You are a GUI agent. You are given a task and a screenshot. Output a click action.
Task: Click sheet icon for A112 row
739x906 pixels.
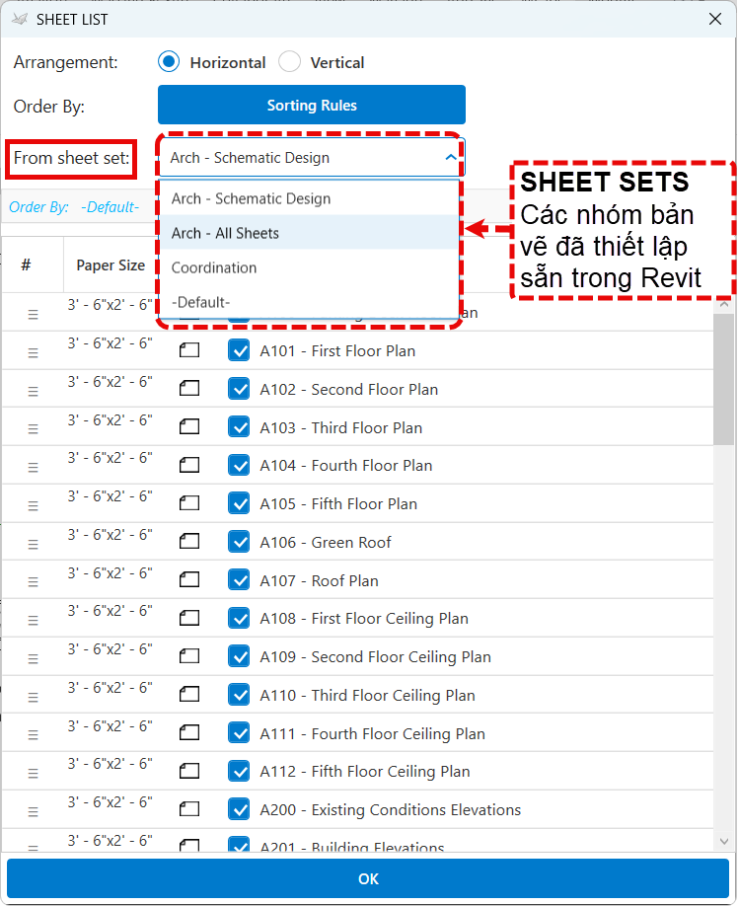(x=189, y=771)
